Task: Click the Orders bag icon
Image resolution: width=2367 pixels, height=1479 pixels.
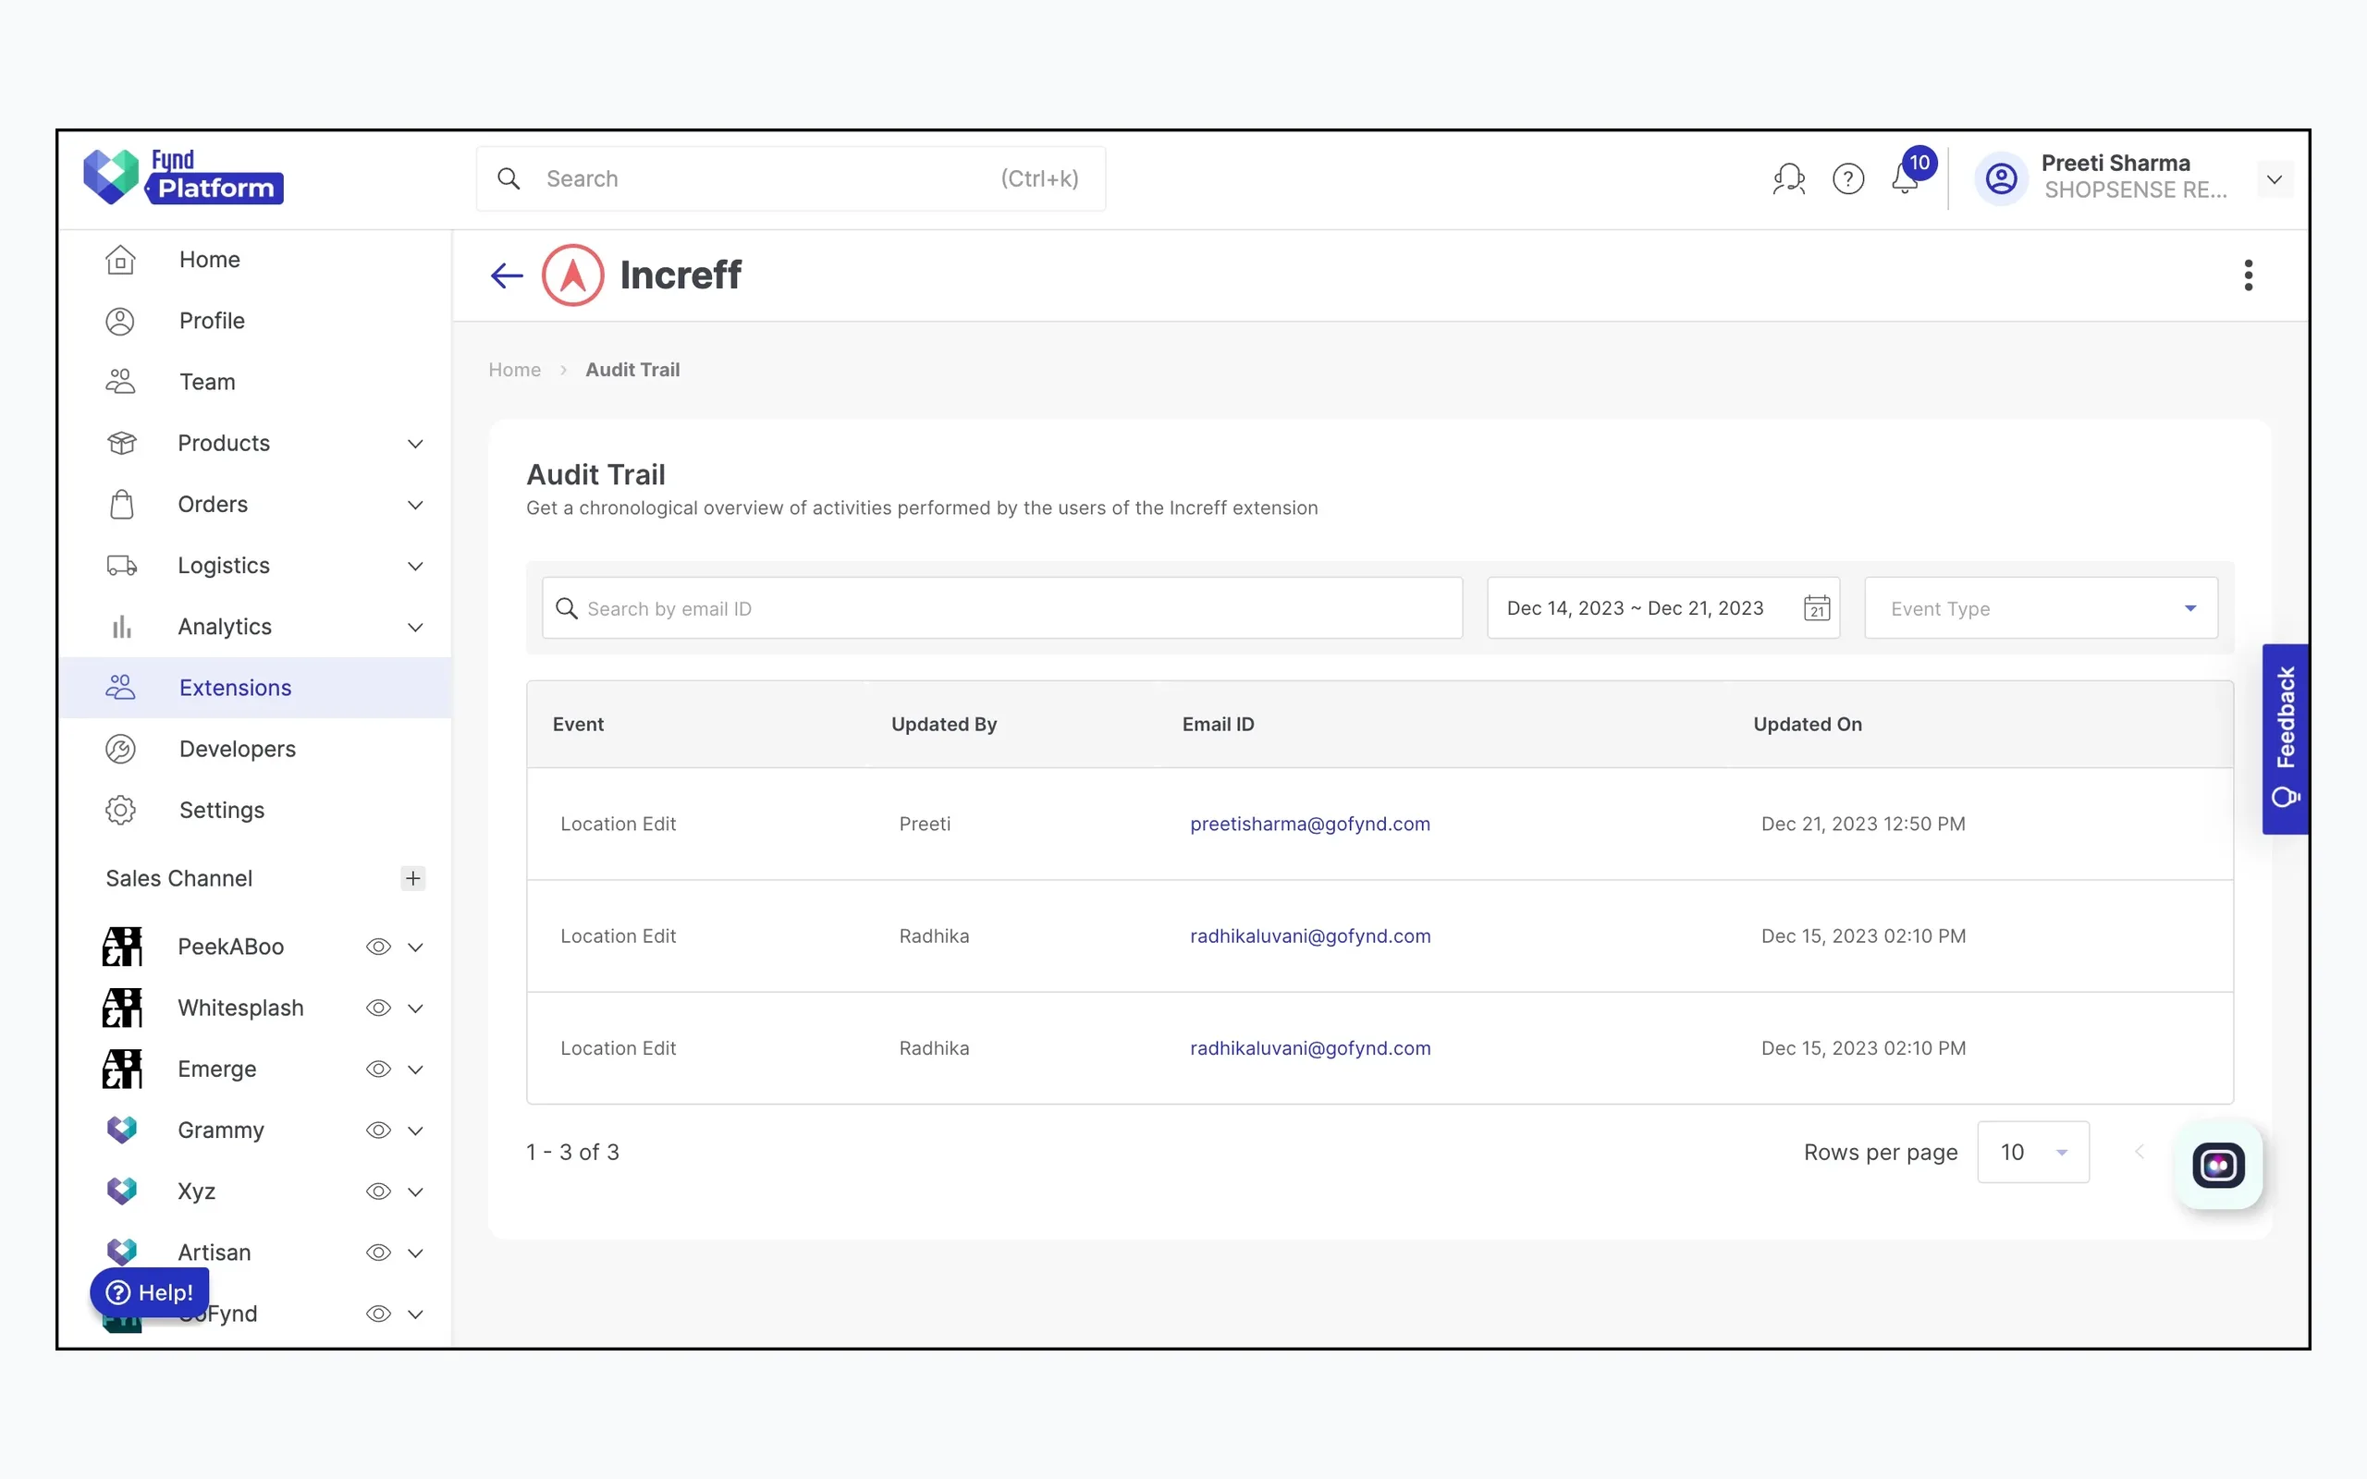Action: point(121,505)
